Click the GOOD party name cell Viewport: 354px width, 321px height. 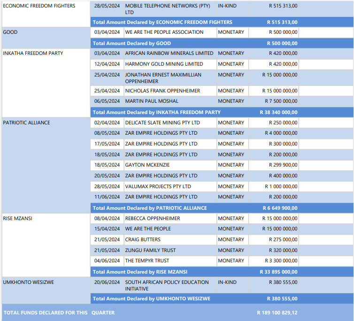pos(46,38)
